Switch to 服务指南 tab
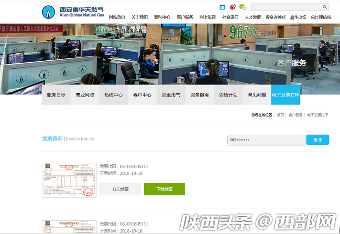The width and height of the screenshot is (340, 234). coord(199,95)
